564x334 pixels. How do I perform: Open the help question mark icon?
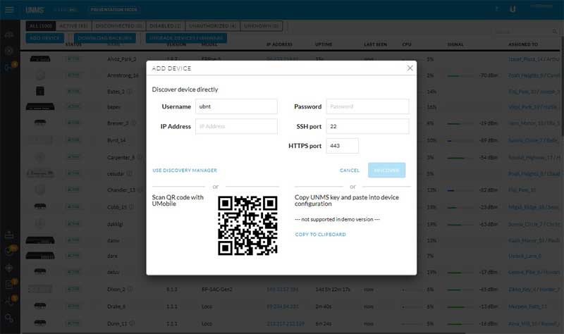click(x=497, y=9)
